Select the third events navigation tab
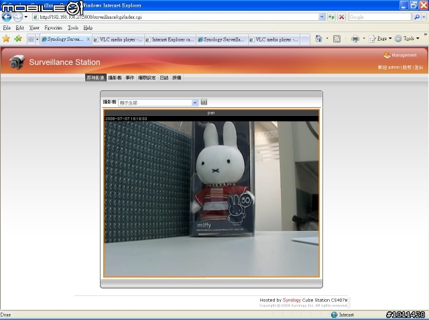This screenshot has width=429, height=320. tap(129, 78)
